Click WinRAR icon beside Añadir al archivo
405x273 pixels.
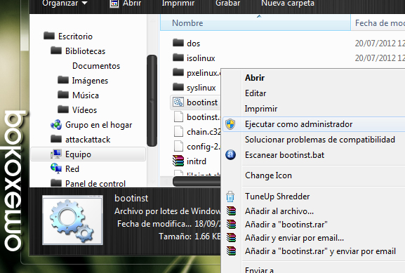pos(231,211)
